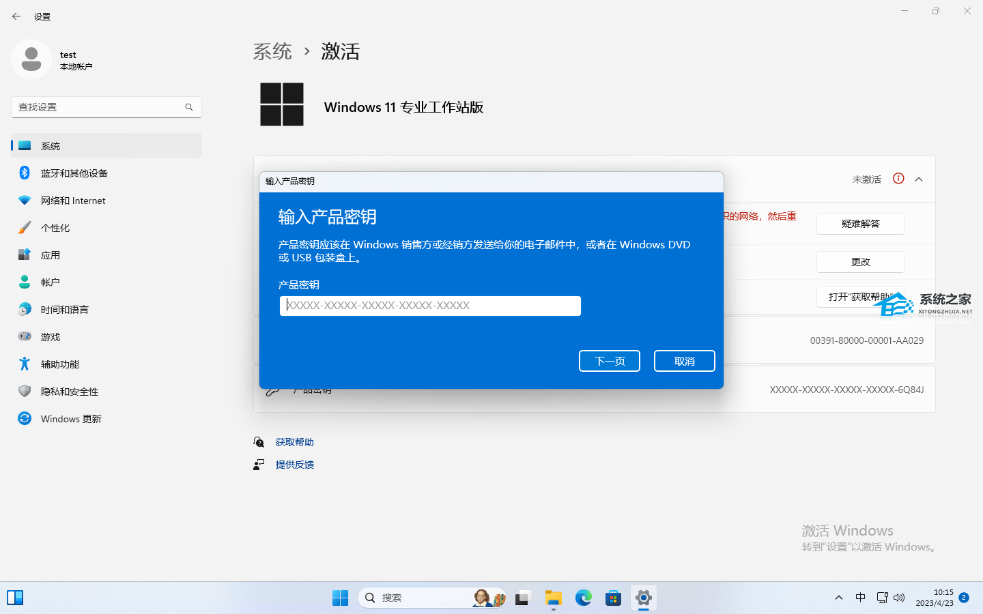Click the Windows logo beside edition name
The image size is (983, 614).
click(282, 104)
